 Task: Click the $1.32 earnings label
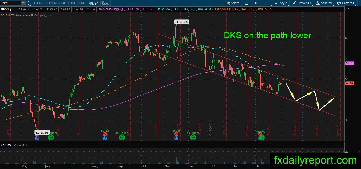coord(261,130)
